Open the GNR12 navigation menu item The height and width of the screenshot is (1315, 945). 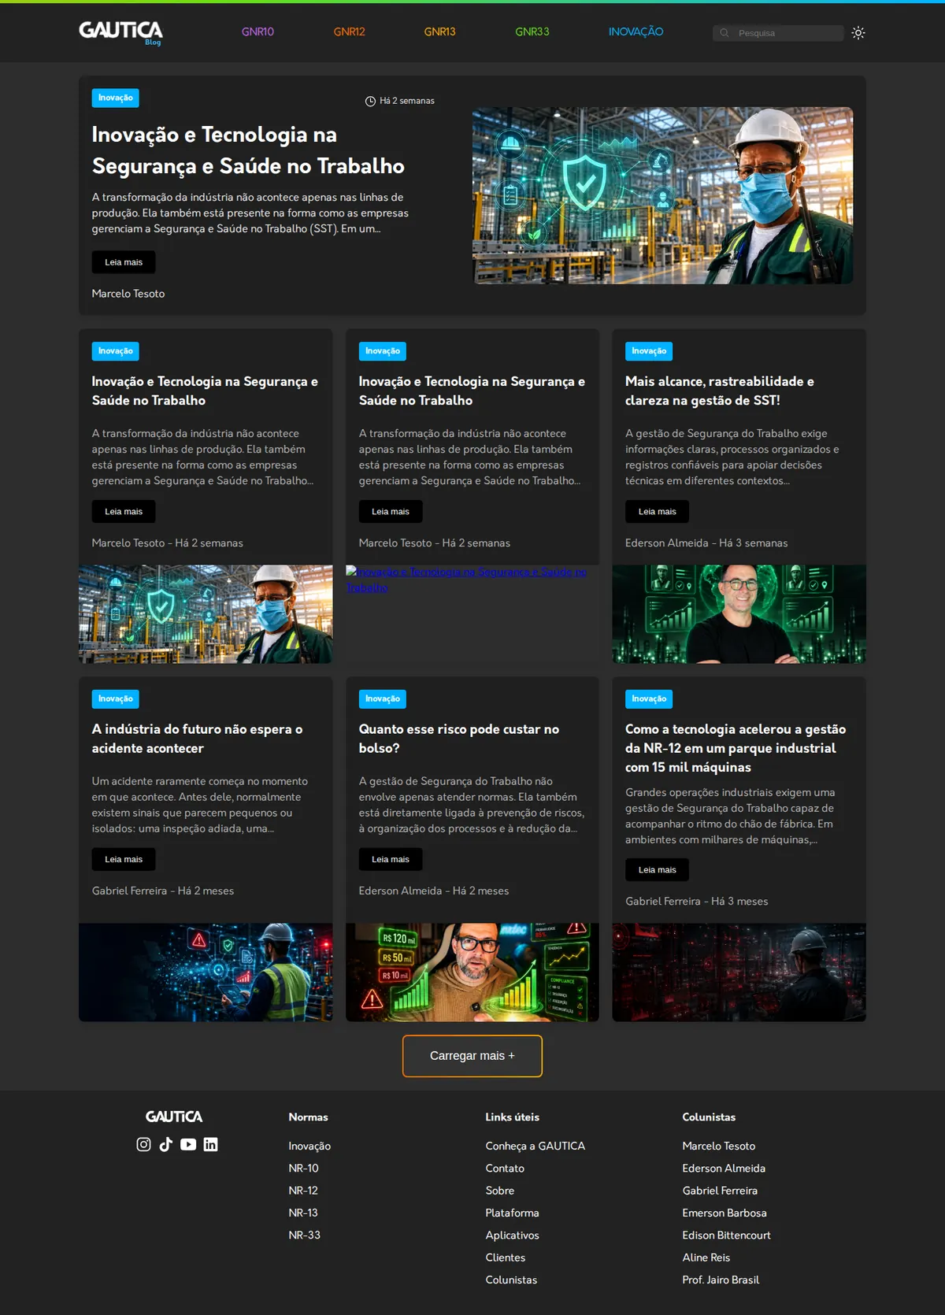click(349, 32)
